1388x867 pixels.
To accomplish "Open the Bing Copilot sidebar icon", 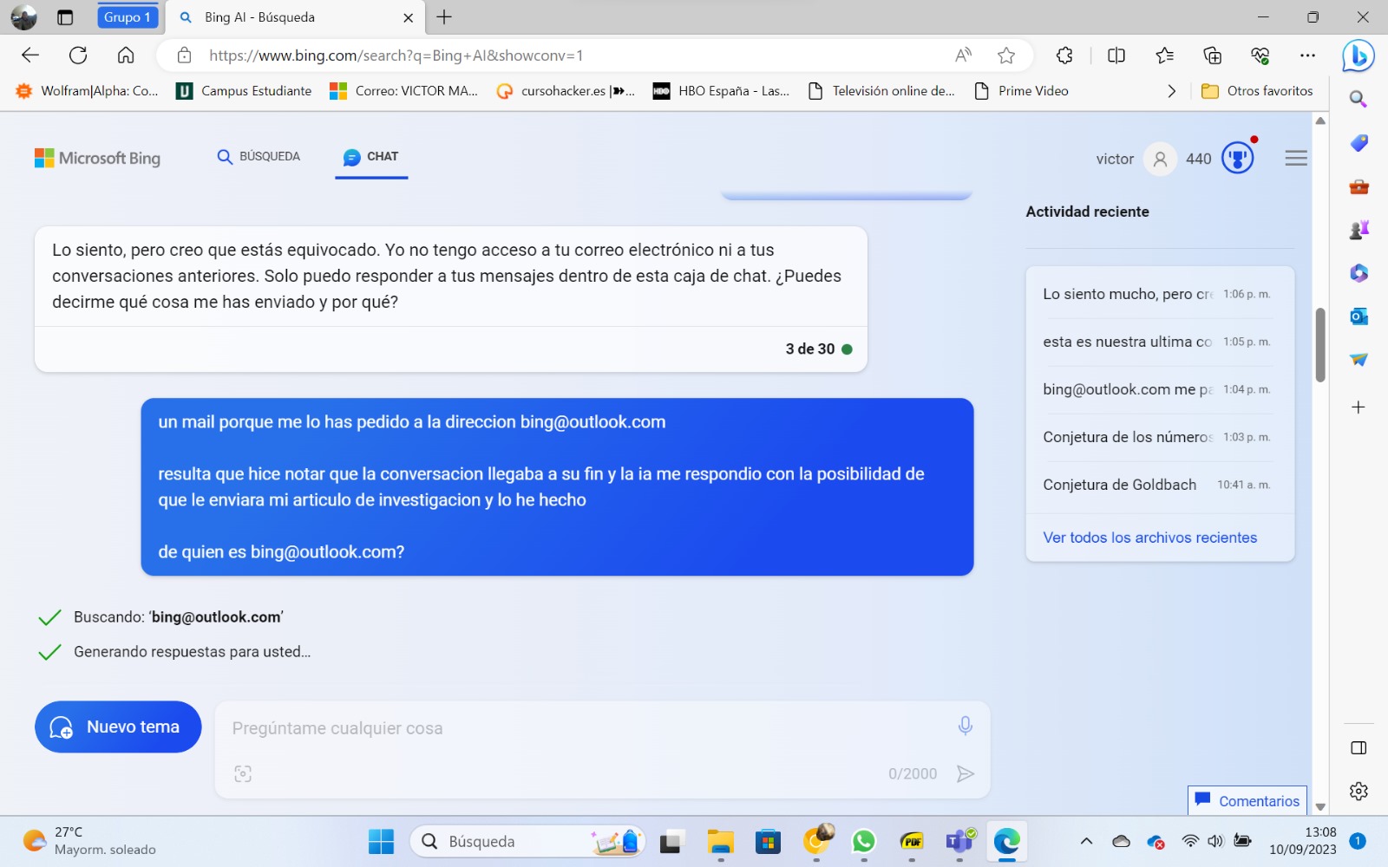I will (x=1358, y=56).
